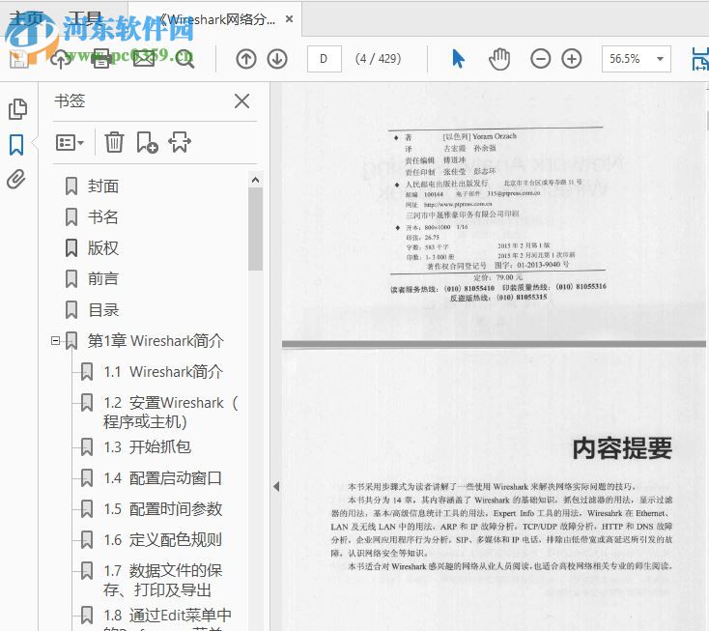Screen dimensions: 709x631
Task: Jump to 1.1 Wireshark简介 bookmark
Action: (163, 371)
